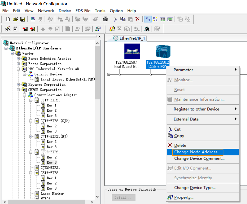The width and height of the screenshot is (247, 204).
Task: Open a network configuration file
Action: (x=16, y=19)
